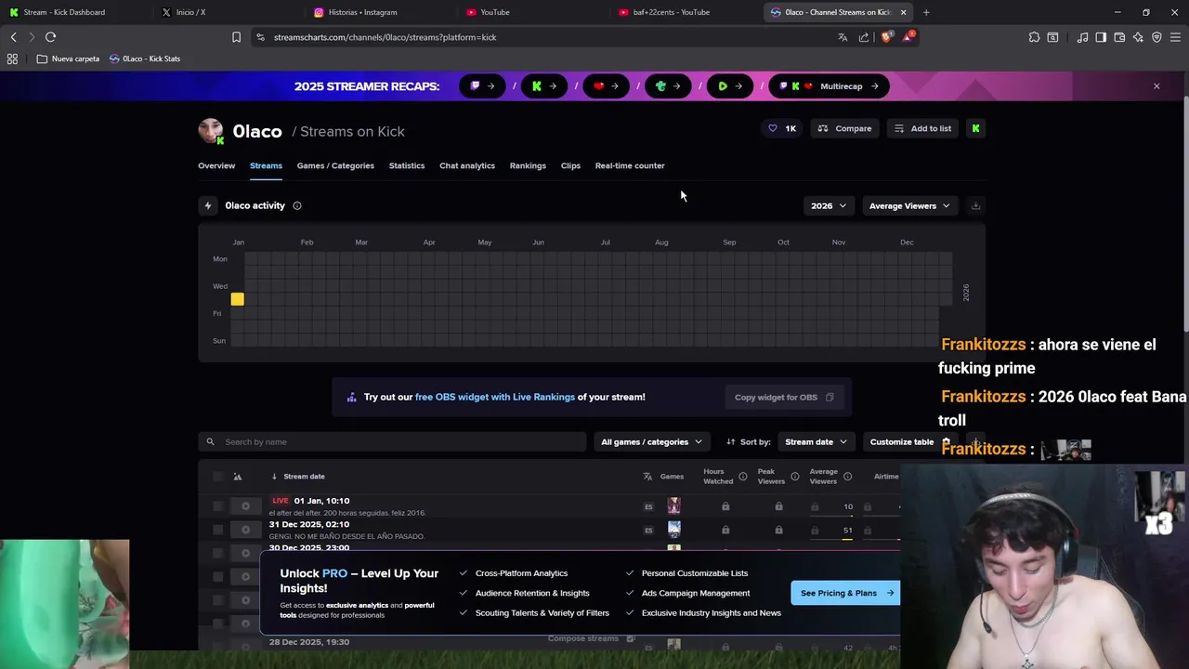Click See Pricing & Plans button
The width and height of the screenshot is (1189, 669).
pyautogui.click(x=845, y=593)
